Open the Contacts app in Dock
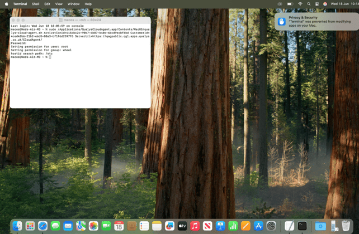Viewport: 359px width, 234px height. pos(131,226)
